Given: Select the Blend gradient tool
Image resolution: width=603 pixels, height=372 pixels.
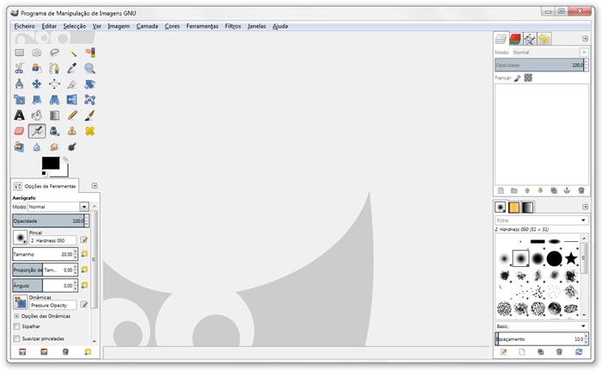Looking at the screenshot, I should [54, 115].
